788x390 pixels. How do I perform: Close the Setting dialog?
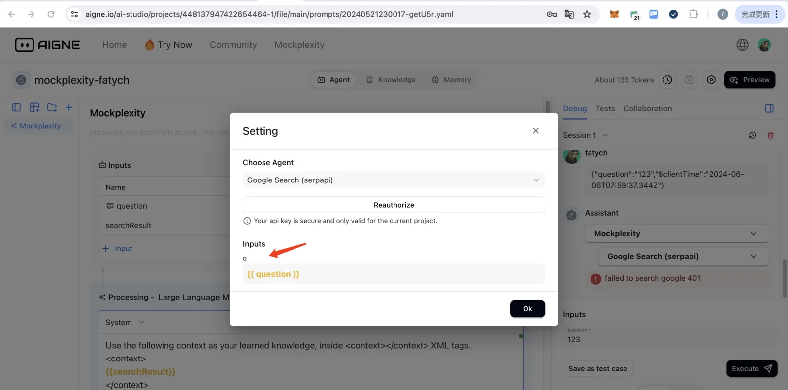coord(536,131)
